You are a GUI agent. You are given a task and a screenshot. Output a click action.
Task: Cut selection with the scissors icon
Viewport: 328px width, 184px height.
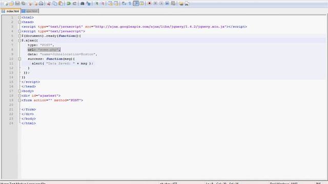point(49,4)
